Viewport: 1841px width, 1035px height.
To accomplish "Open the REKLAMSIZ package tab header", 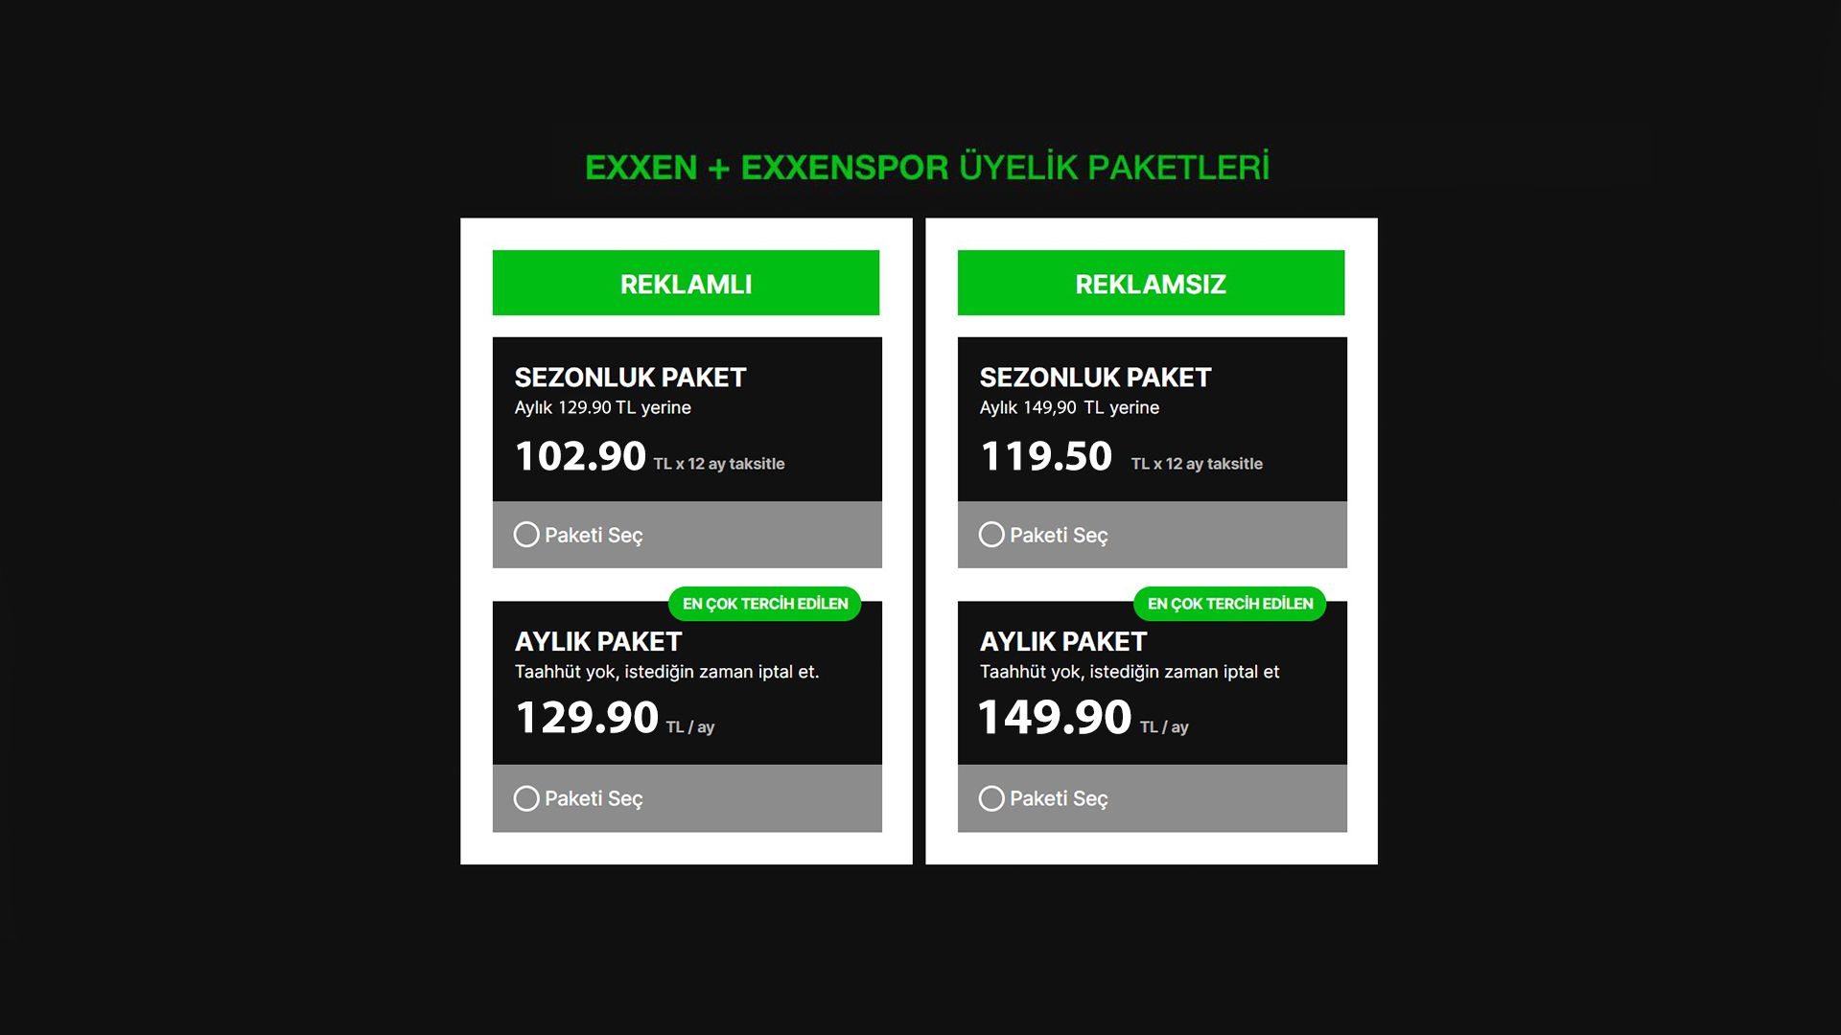I will click(x=1151, y=283).
